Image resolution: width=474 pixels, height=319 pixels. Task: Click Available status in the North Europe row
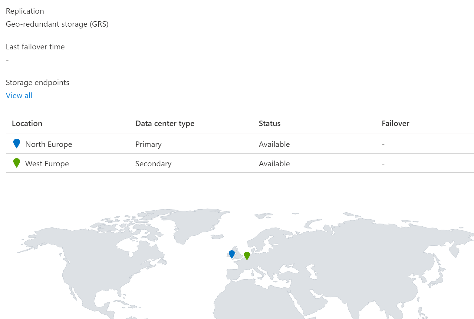(274, 145)
